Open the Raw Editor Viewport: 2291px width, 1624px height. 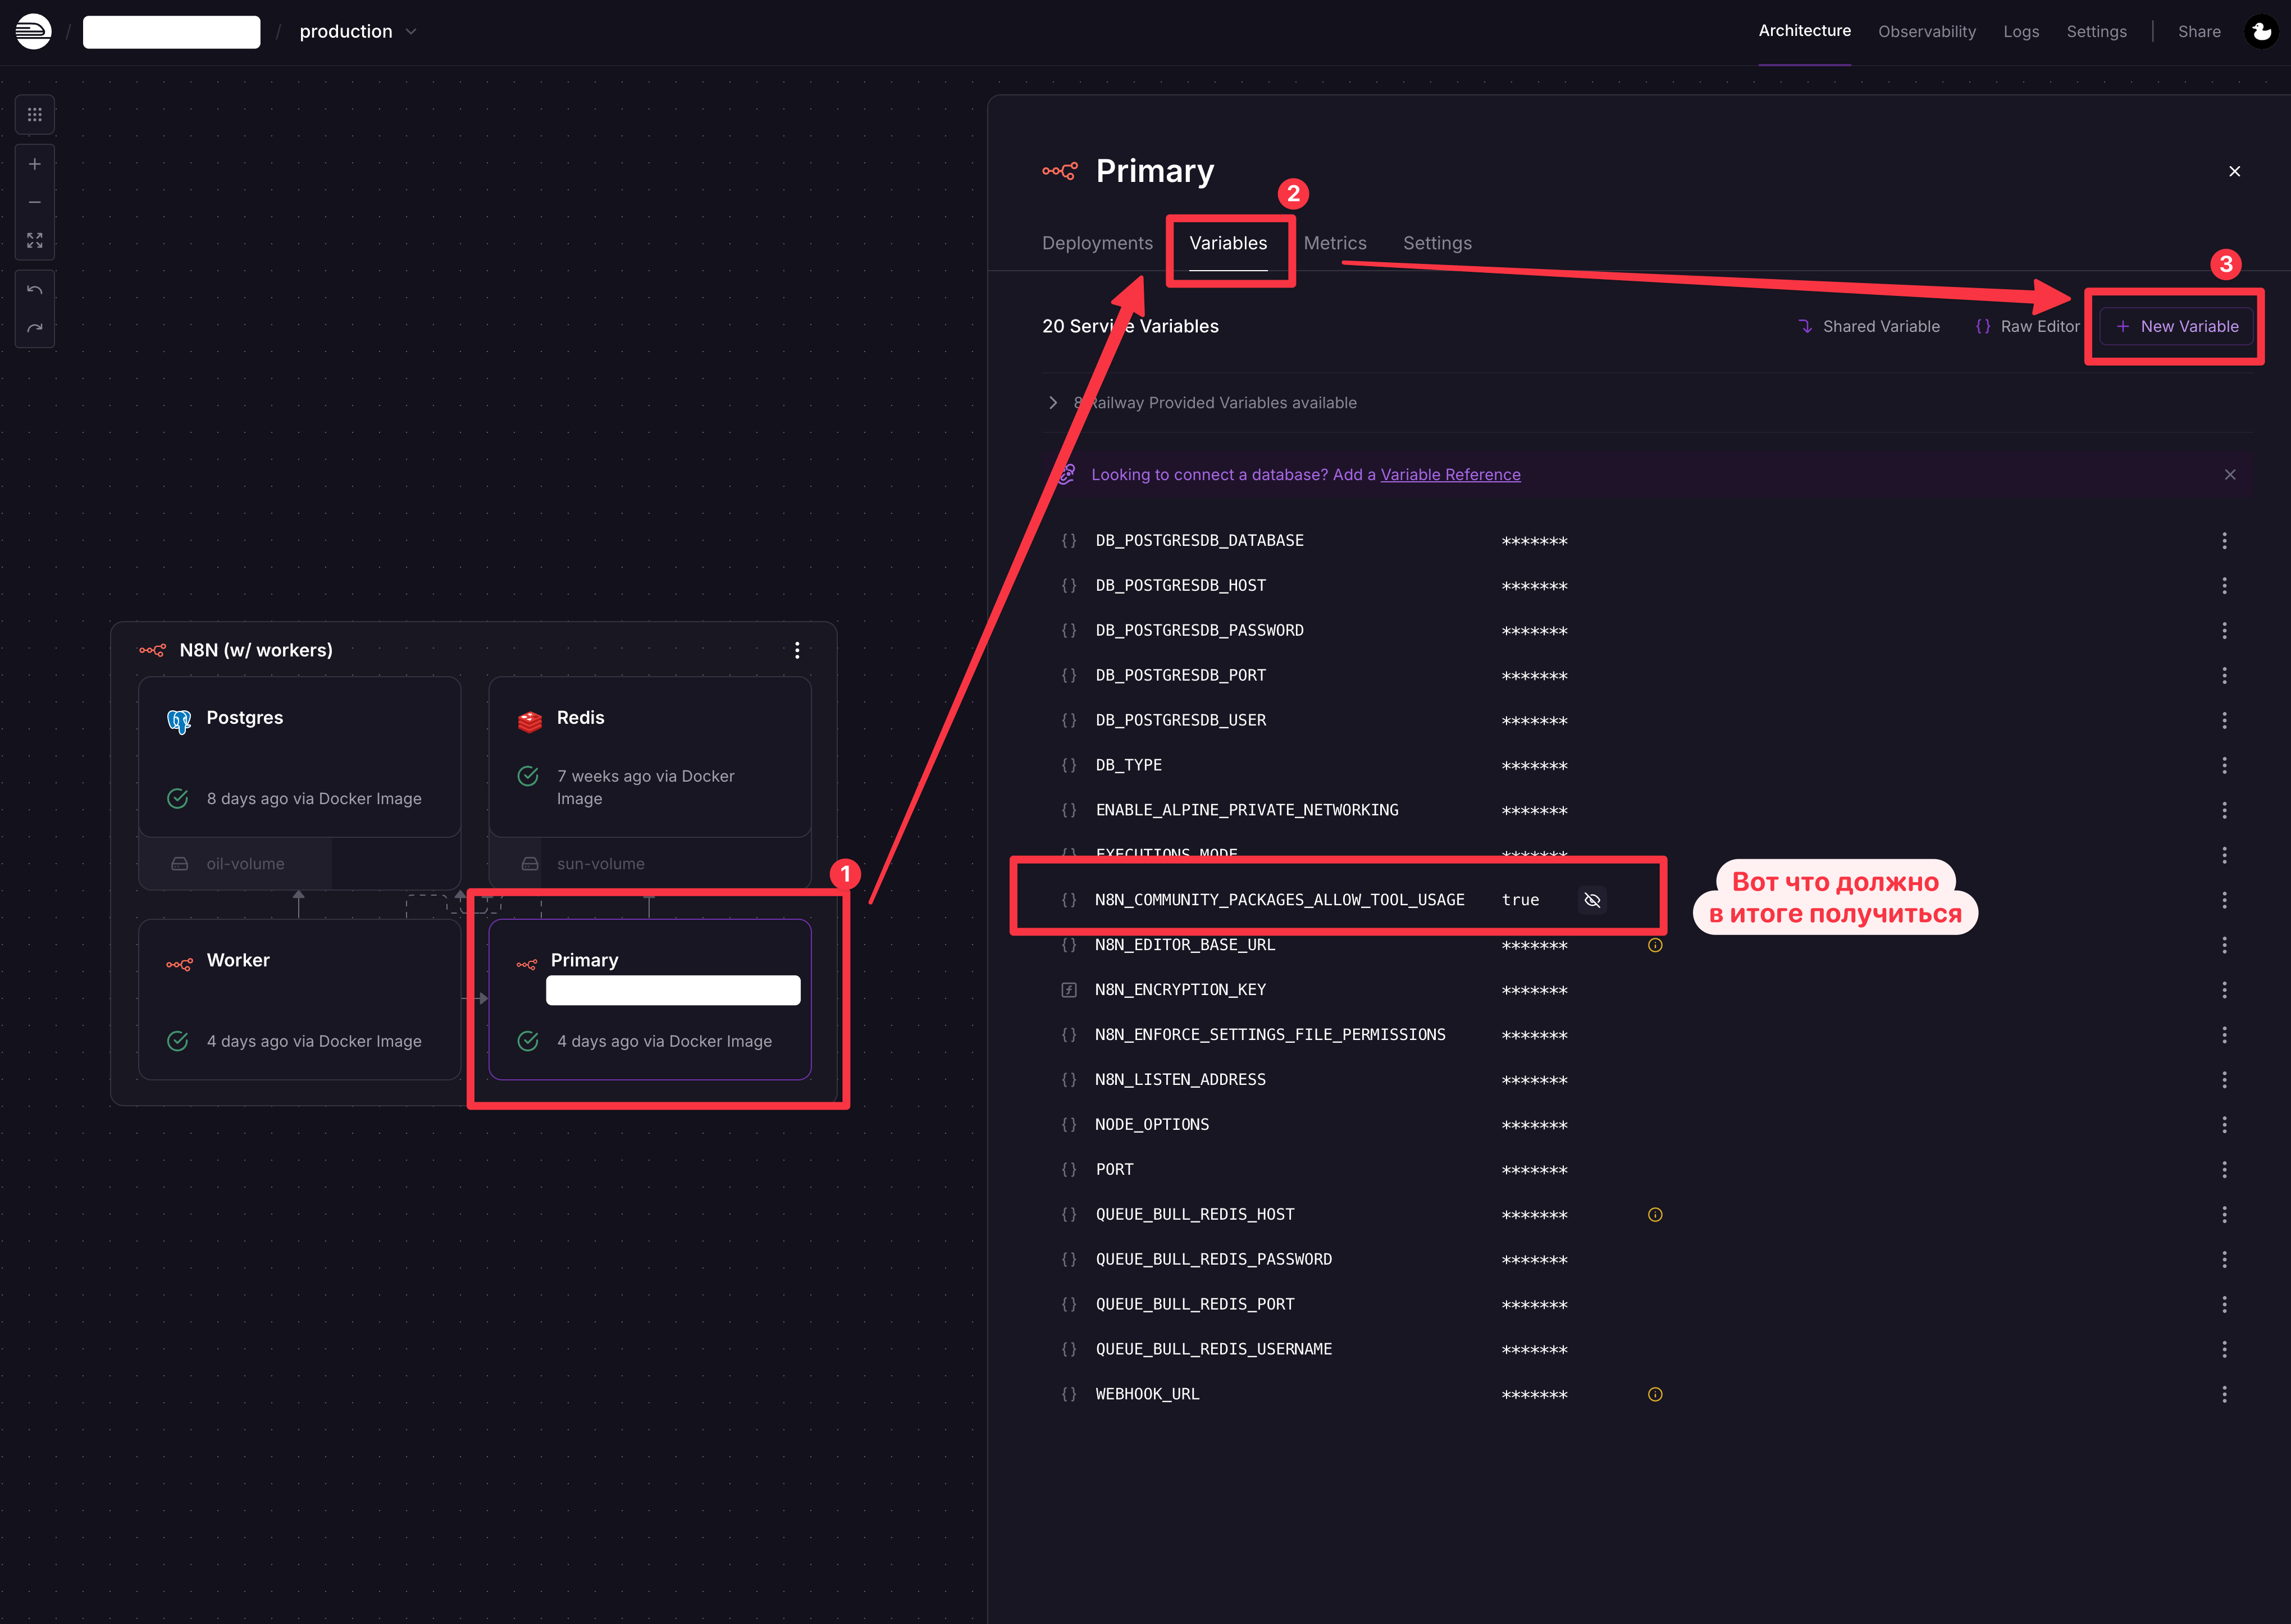[2027, 327]
